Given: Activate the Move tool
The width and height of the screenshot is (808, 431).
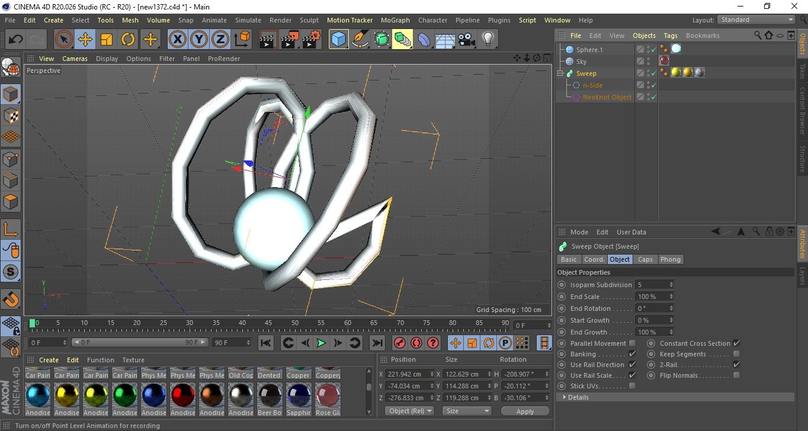Looking at the screenshot, I should (x=85, y=40).
